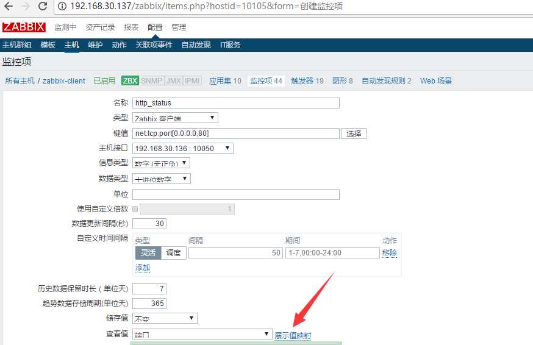Click the history retention field showing 7

[149, 289]
